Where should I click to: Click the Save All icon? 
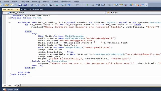pyautogui.click(x=25, y=5)
